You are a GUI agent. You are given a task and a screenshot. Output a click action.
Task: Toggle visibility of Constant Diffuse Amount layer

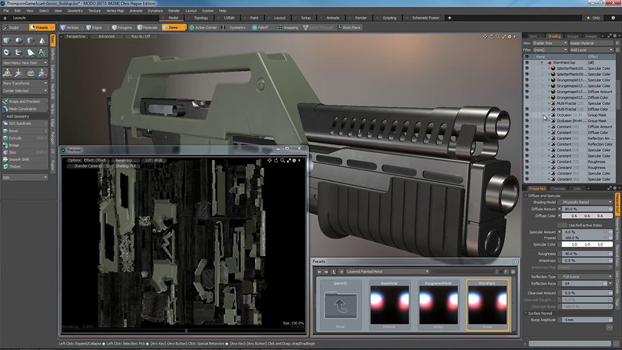527,126
